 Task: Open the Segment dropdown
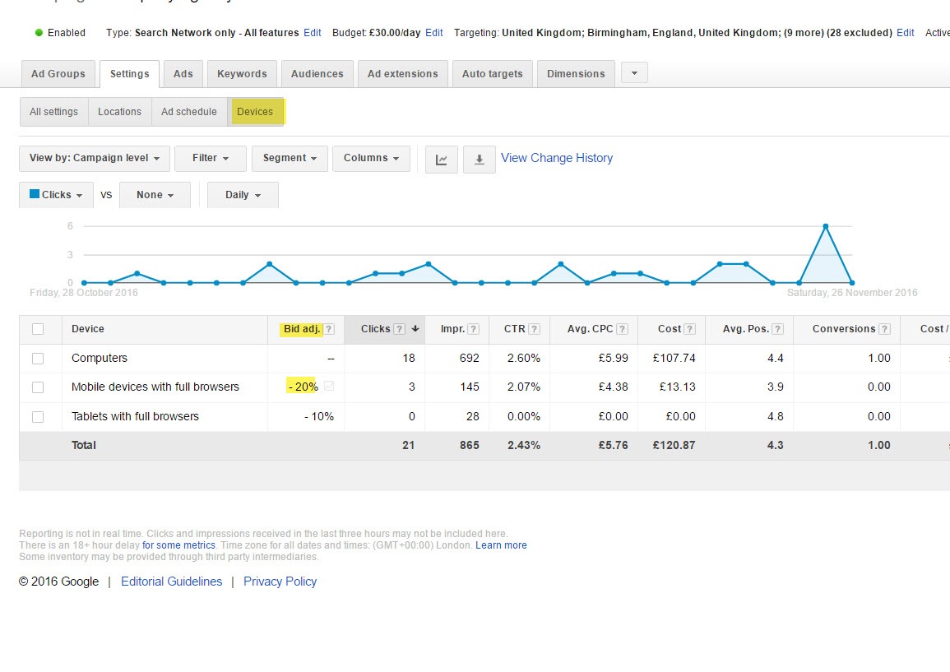pyautogui.click(x=290, y=159)
